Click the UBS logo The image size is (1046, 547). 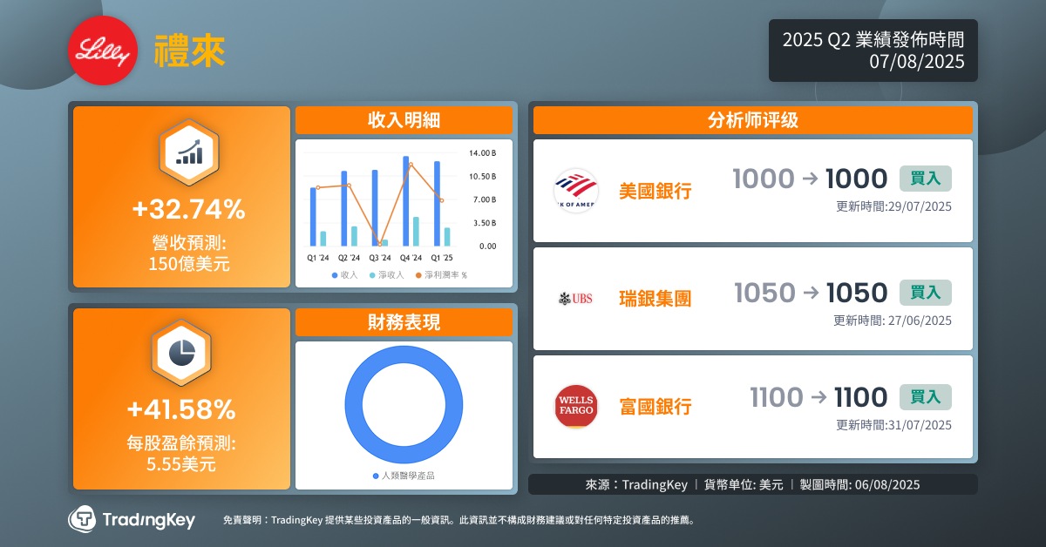(575, 299)
